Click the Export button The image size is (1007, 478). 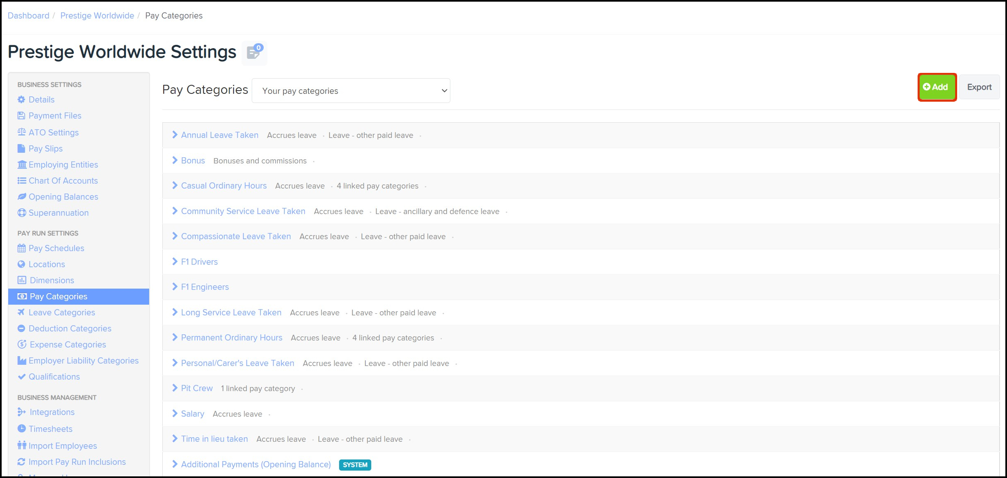point(979,87)
